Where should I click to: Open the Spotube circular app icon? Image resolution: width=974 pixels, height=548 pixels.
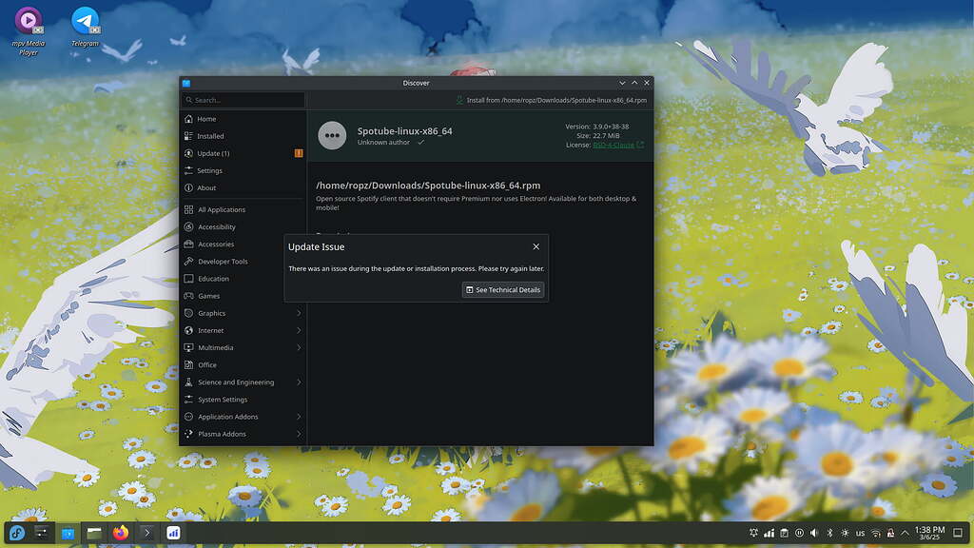[x=332, y=135]
